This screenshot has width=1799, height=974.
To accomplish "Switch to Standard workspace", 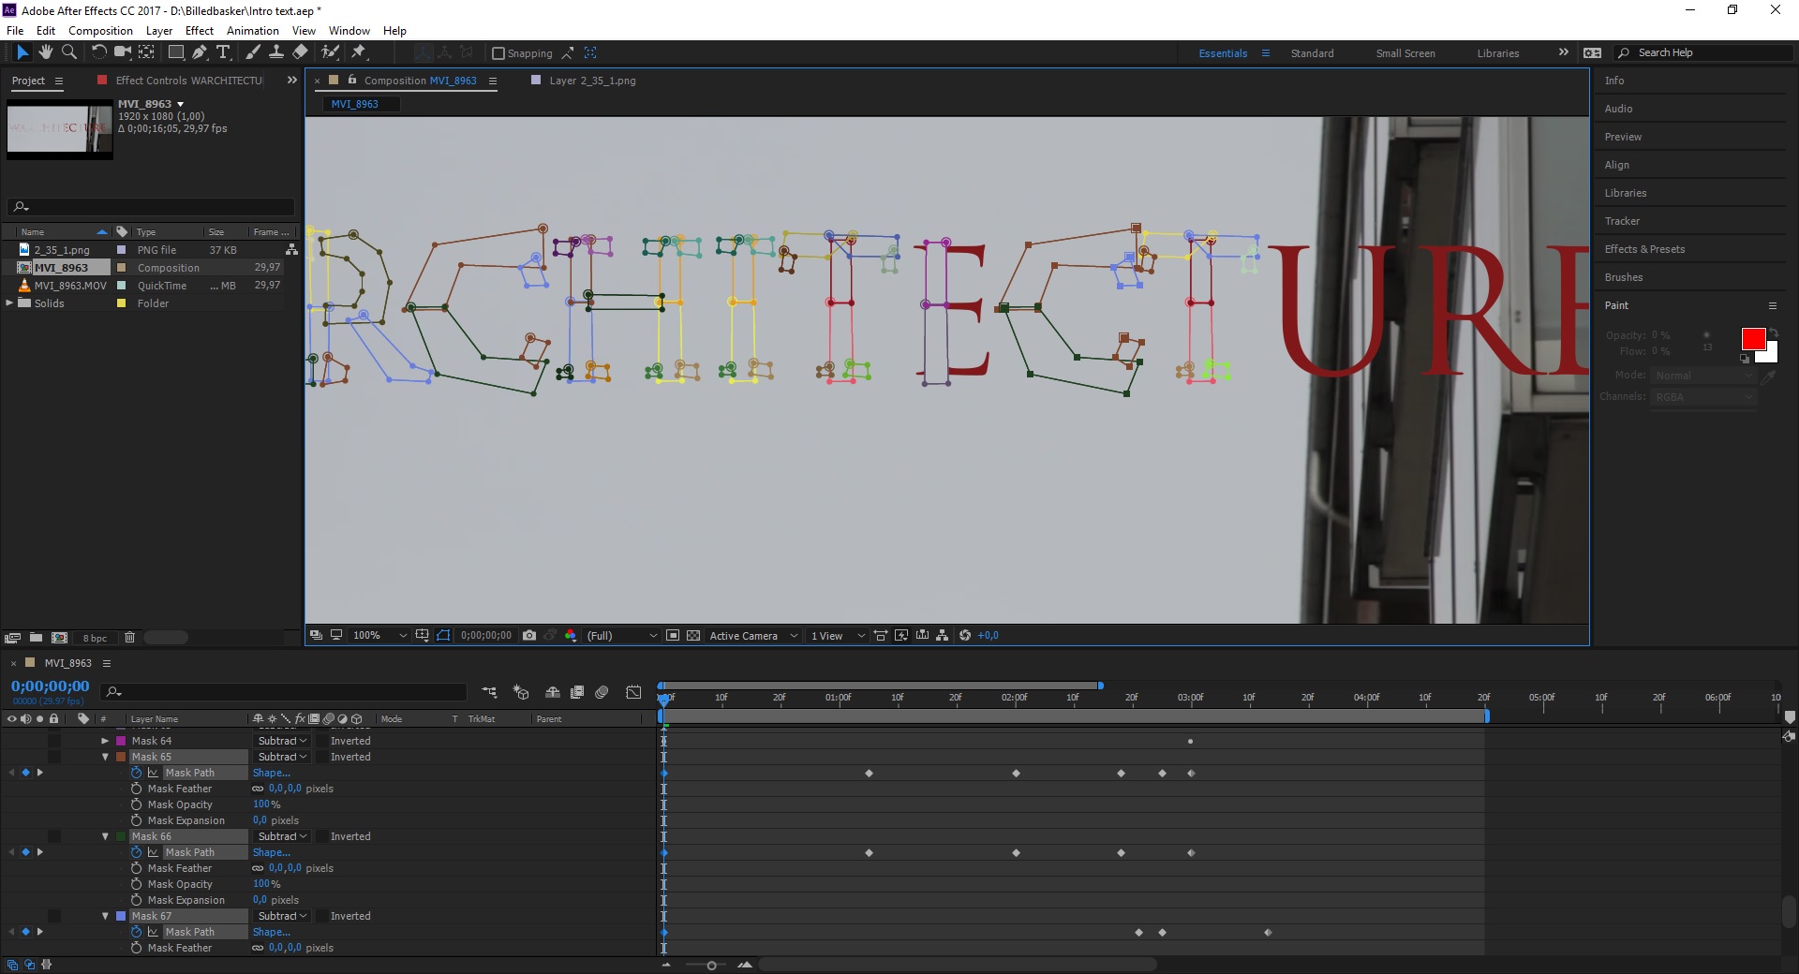I will (x=1312, y=53).
